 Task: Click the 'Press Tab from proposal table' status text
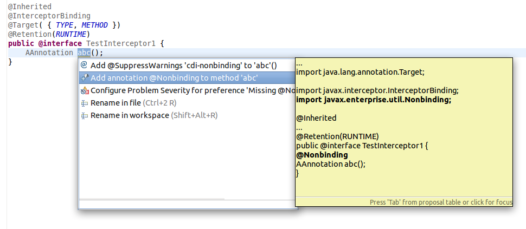pos(440,202)
